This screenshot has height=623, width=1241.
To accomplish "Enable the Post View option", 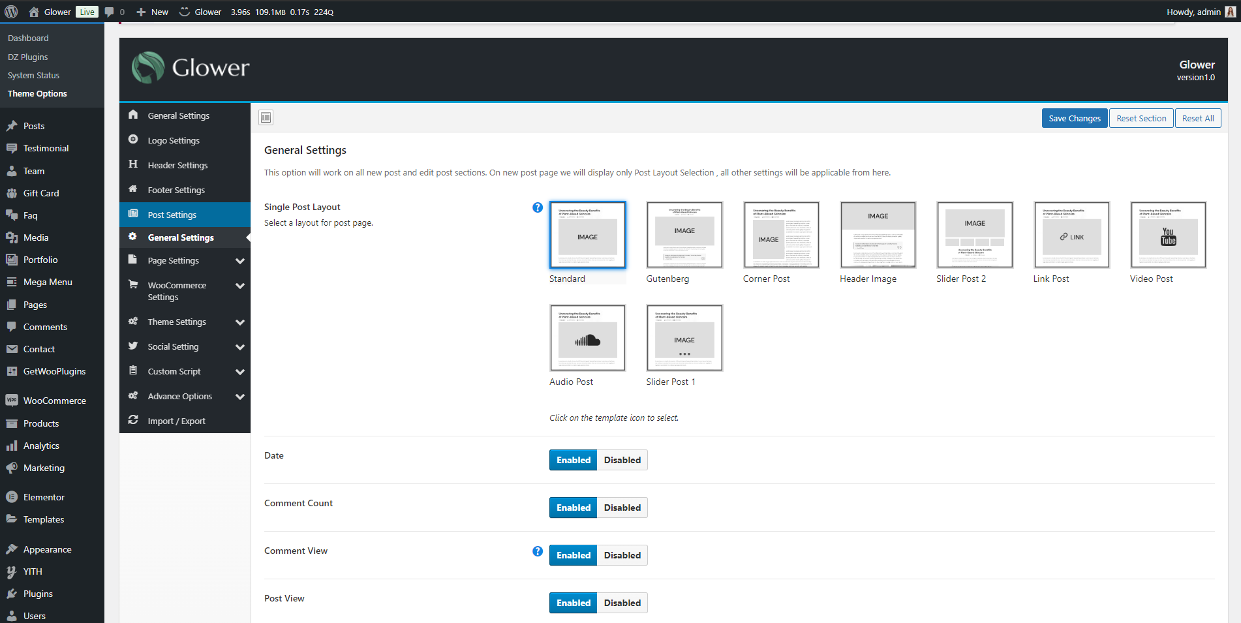I will tap(573, 603).
